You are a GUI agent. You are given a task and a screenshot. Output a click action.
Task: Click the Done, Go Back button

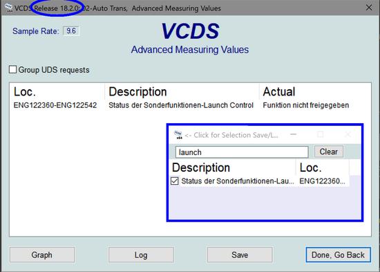[338, 255]
